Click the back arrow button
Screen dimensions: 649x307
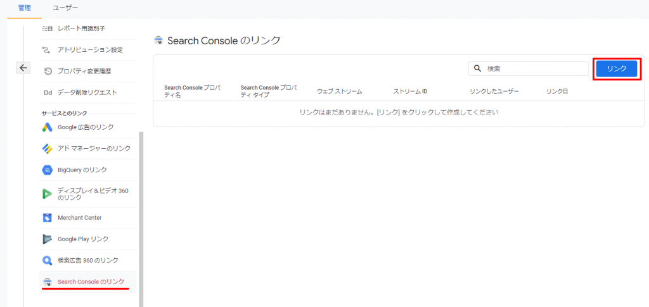[23, 68]
